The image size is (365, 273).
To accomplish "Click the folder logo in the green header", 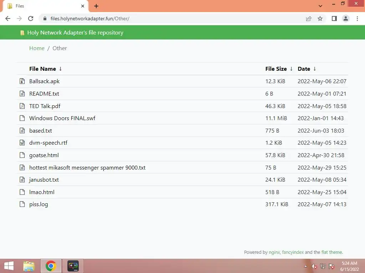I will 22,33.
